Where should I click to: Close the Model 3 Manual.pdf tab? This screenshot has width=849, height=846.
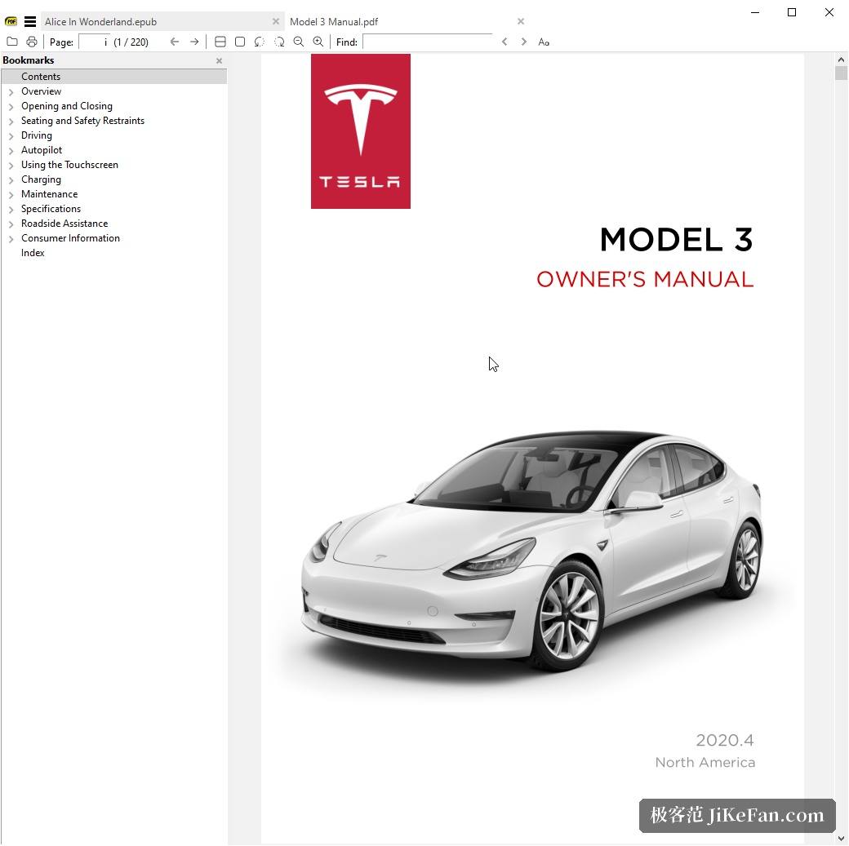click(x=521, y=21)
